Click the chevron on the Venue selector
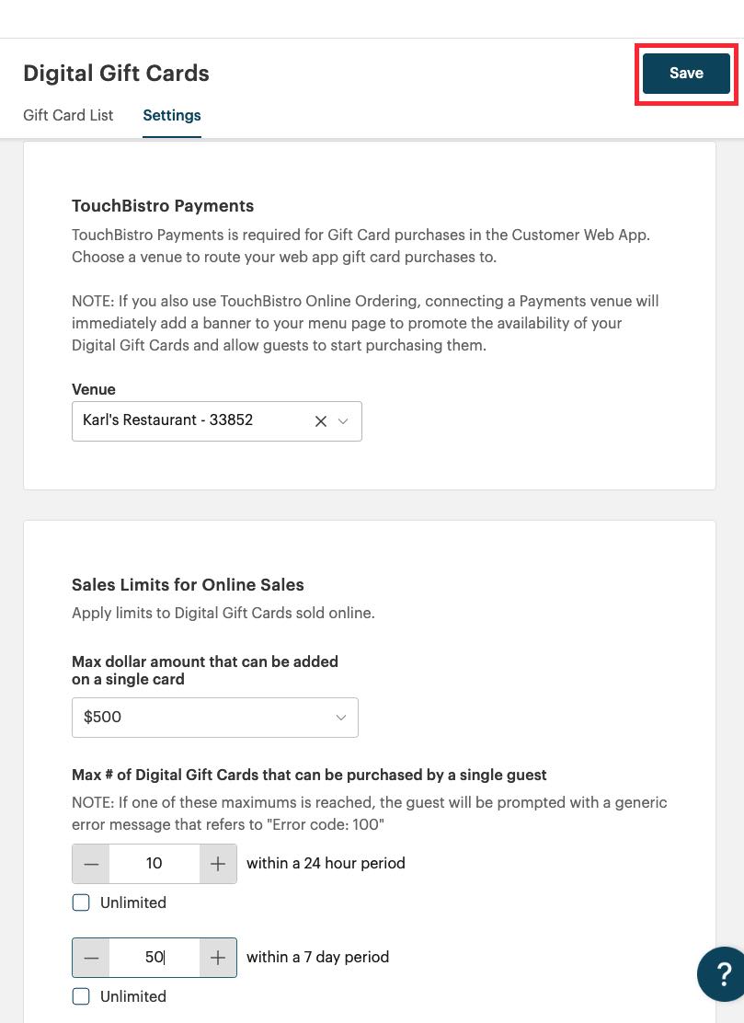 coord(342,420)
